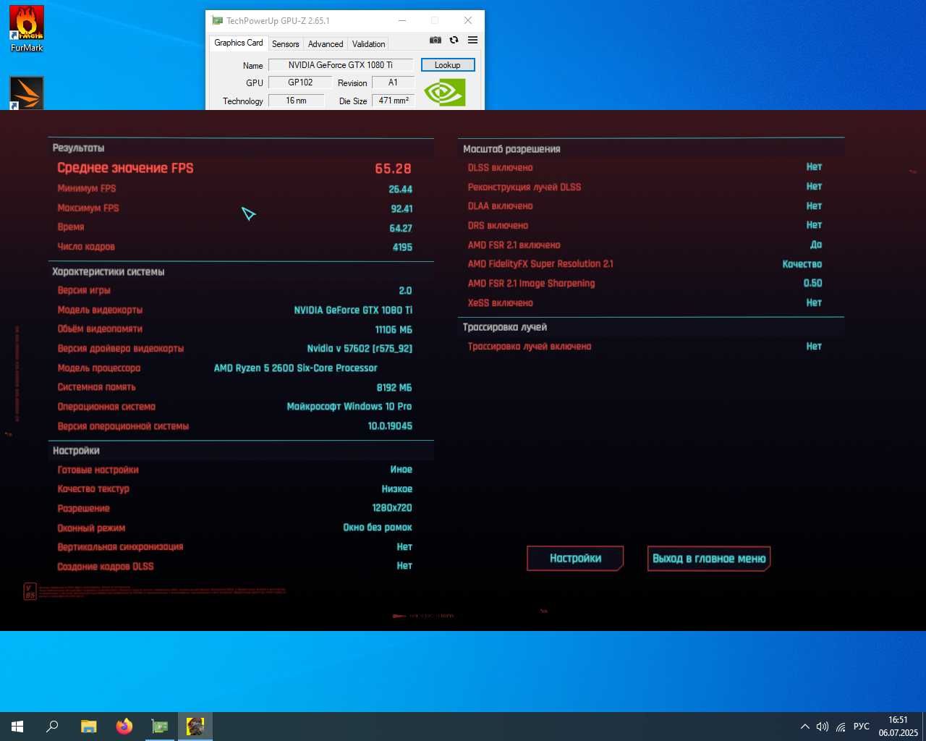Open the orange desktop shortcut below FurMark
The image size is (926, 741).
(x=26, y=93)
